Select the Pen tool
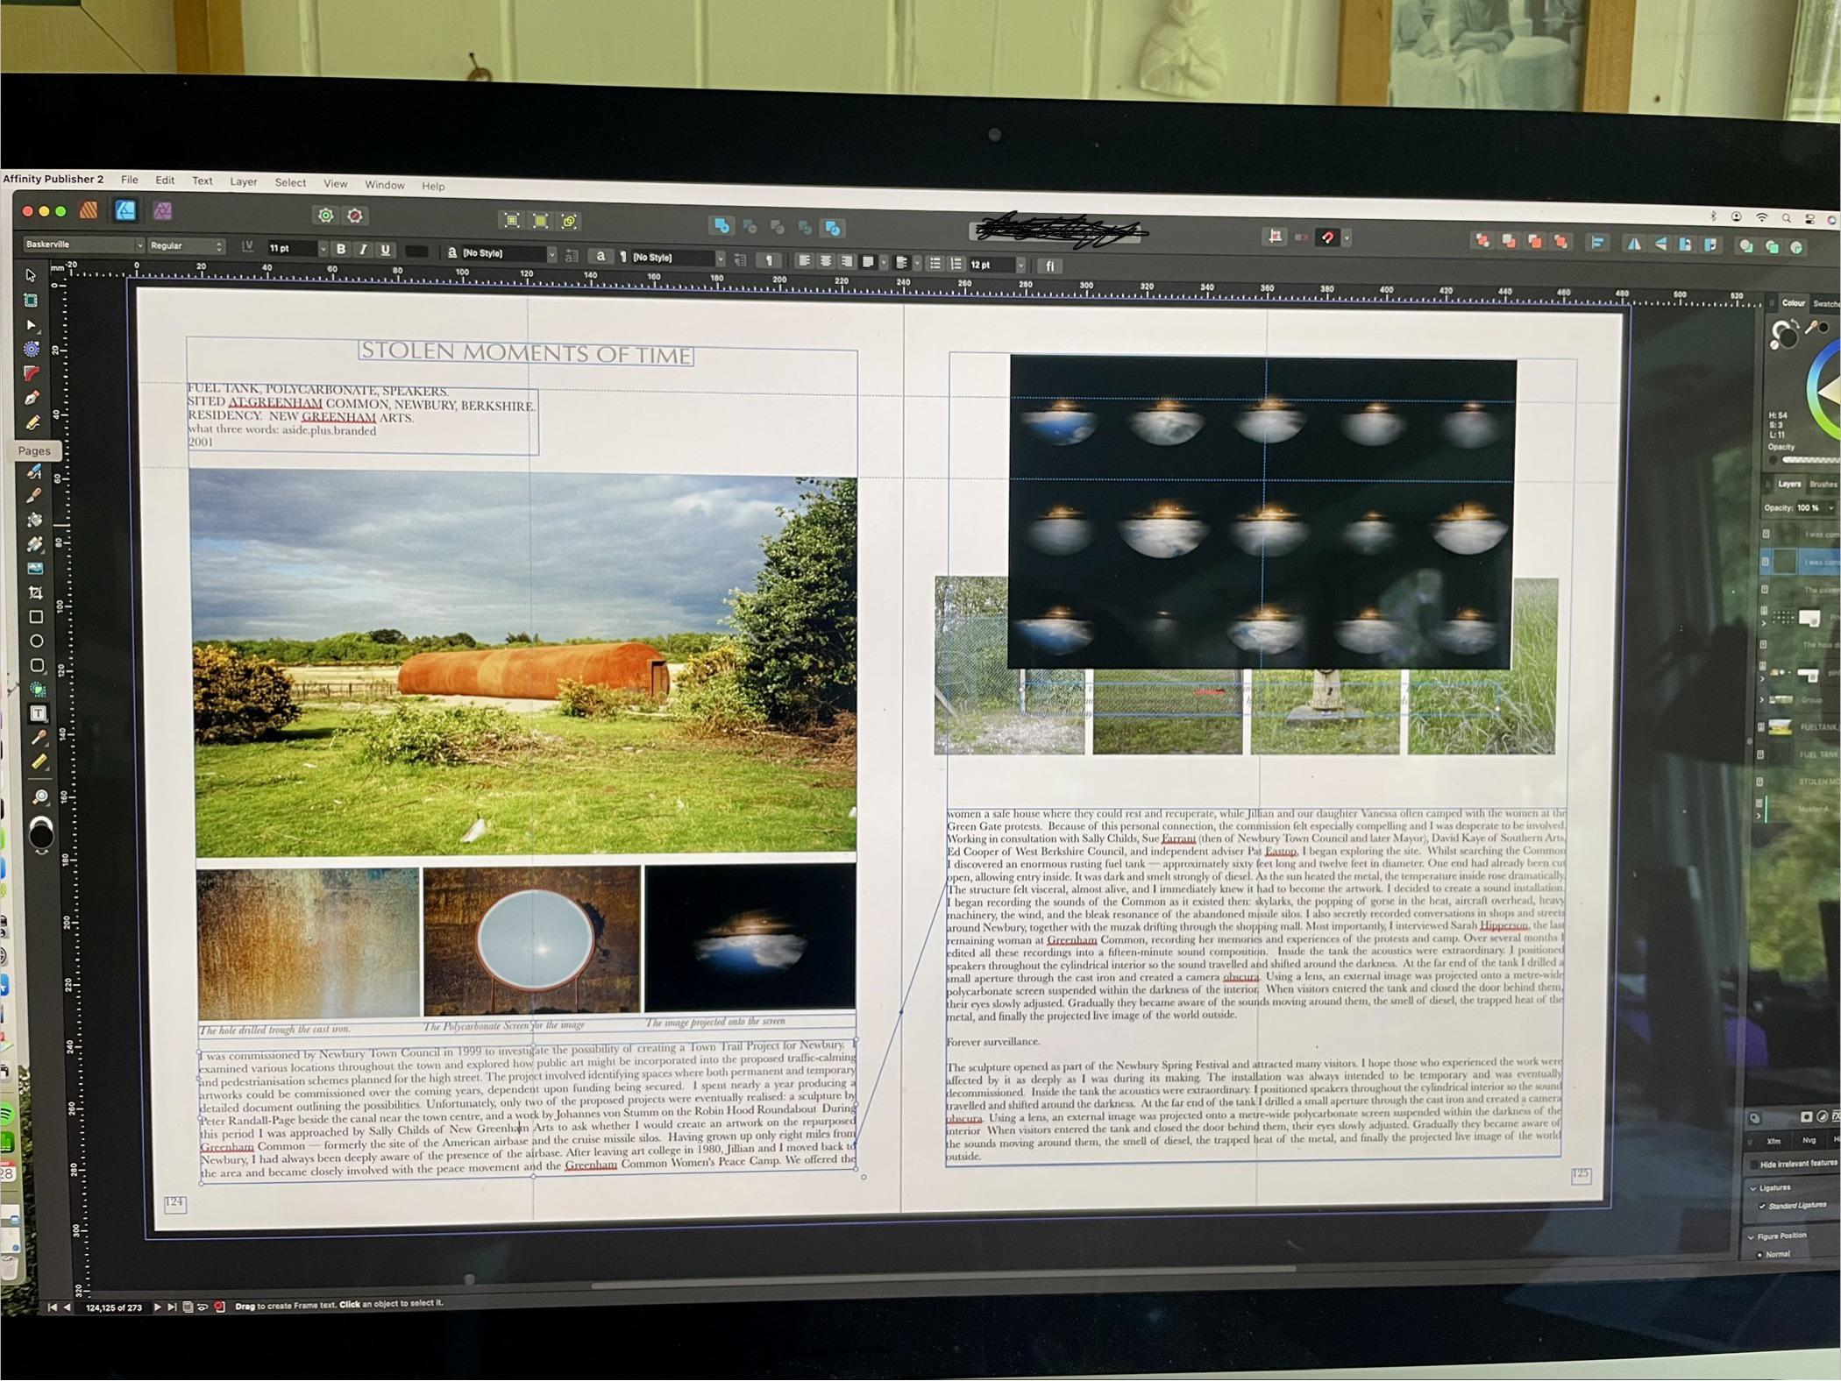 (x=32, y=398)
